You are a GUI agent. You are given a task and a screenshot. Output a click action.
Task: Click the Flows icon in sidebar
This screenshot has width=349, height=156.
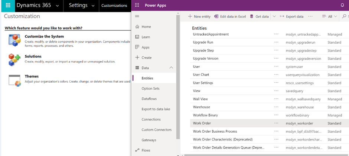click(137, 150)
